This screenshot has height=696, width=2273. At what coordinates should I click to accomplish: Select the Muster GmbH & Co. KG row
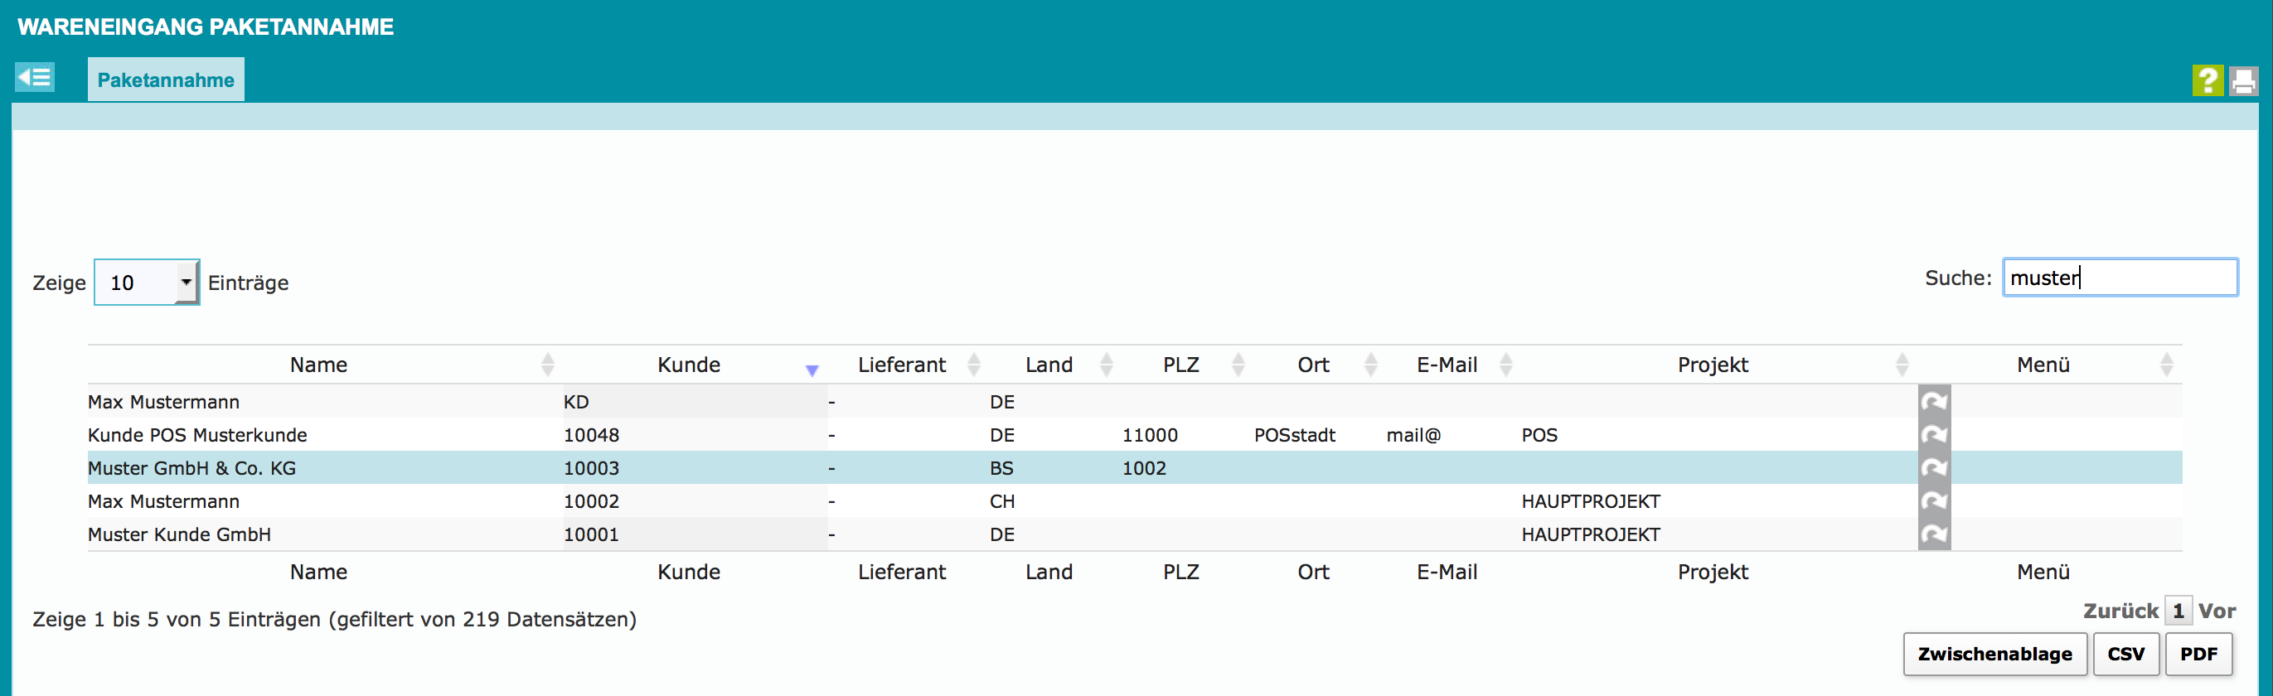click(191, 468)
